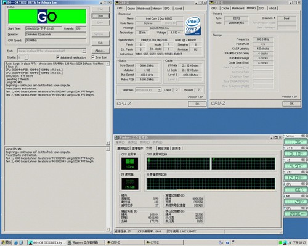Click the Vcore voltage sensor gauge
308x246 pixels.
(295, 142)
